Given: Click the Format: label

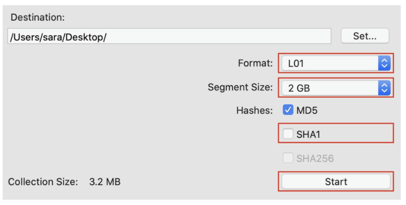Looking at the screenshot, I should pos(255,63).
